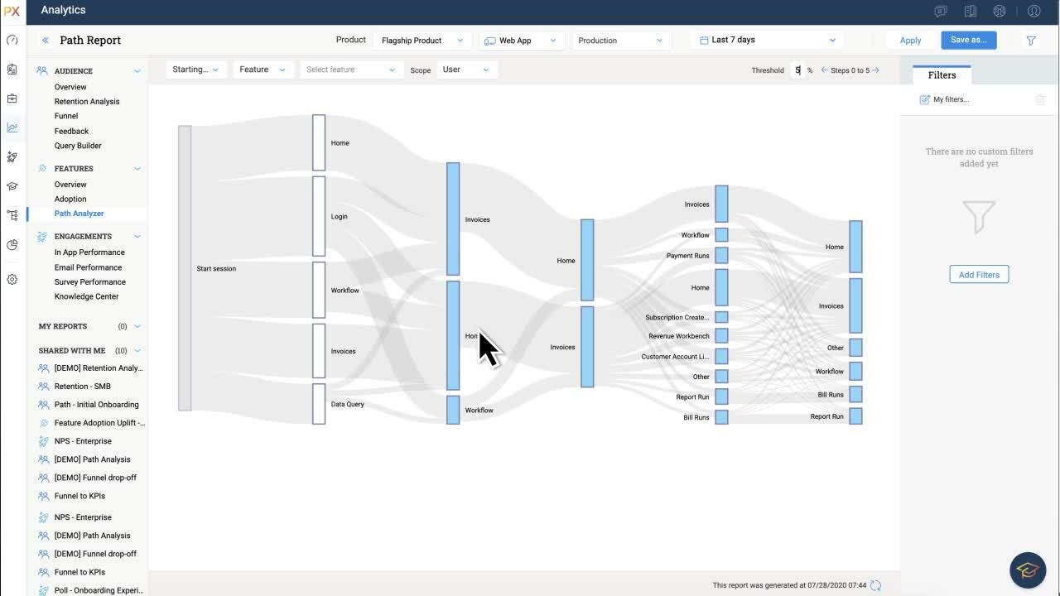
Task: Open Funnel under Audience
Action: point(66,116)
